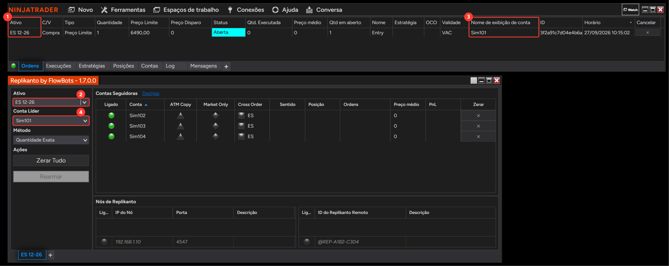
Task: Click the Rearmar button
Action: 51,176
